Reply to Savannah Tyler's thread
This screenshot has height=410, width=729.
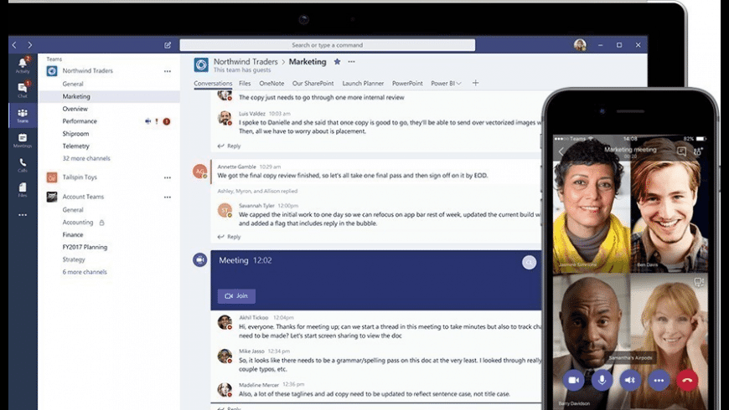pos(230,237)
